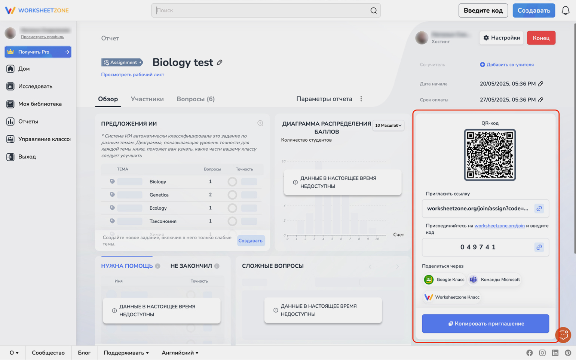Screen dimensions: 576x360
Task: Open Просмотреть профиль link
Action: point(42,37)
